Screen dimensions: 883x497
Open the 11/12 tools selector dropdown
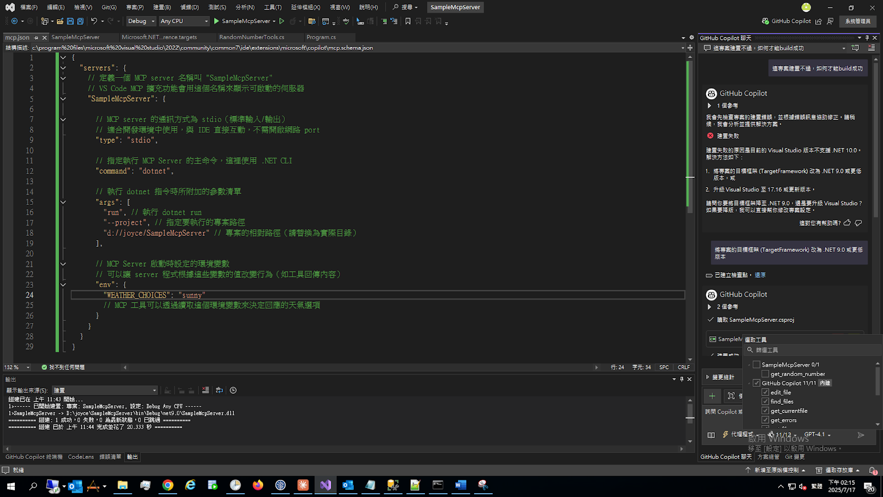click(783, 435)
